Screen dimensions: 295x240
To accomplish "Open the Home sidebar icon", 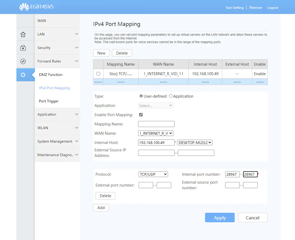I will 23,34.
